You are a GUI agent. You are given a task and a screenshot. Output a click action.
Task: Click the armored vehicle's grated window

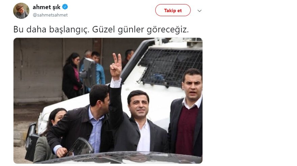[170, 66]
